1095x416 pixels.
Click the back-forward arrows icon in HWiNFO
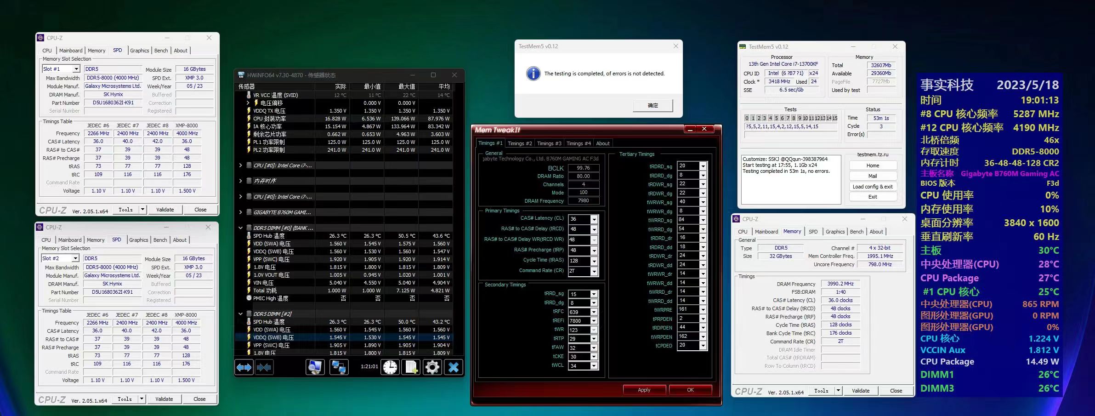244,367
